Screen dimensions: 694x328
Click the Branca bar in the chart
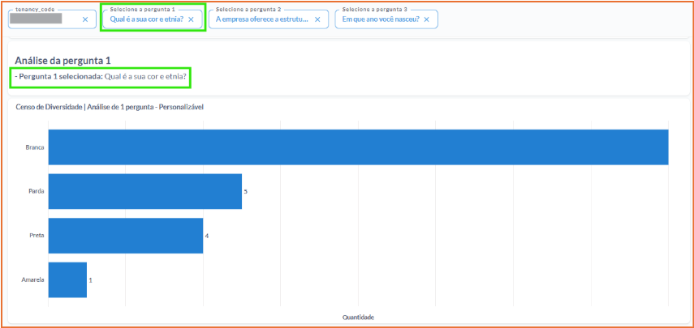[x=357, y=147]
